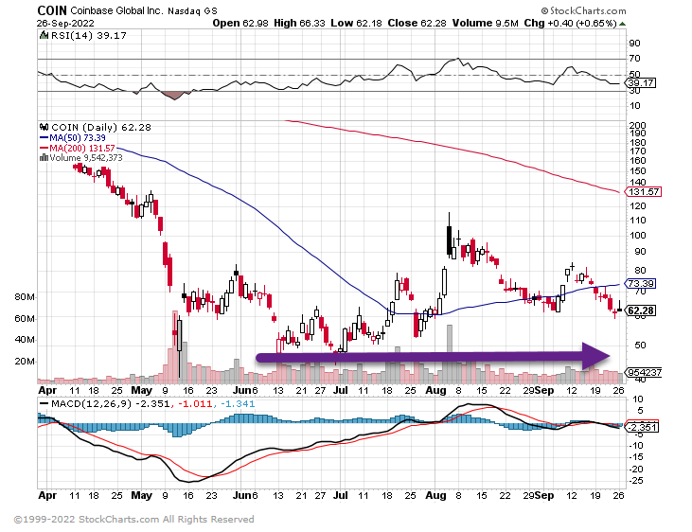Click the -2.351 MACD tag on the axis
This screenshot has height=532, width=692.
(643, 427)
